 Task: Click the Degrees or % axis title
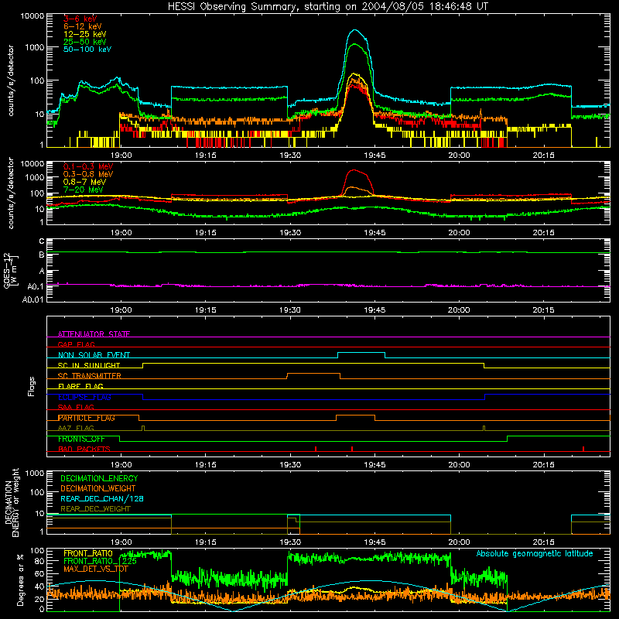click(20, 580)
